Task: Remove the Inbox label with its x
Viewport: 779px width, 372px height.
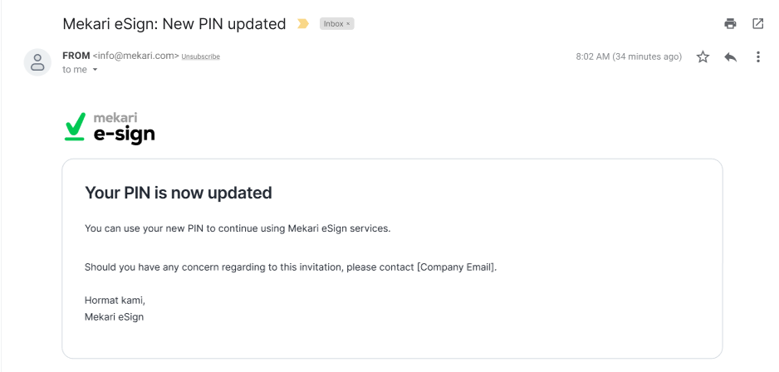Action: (349, 25)
